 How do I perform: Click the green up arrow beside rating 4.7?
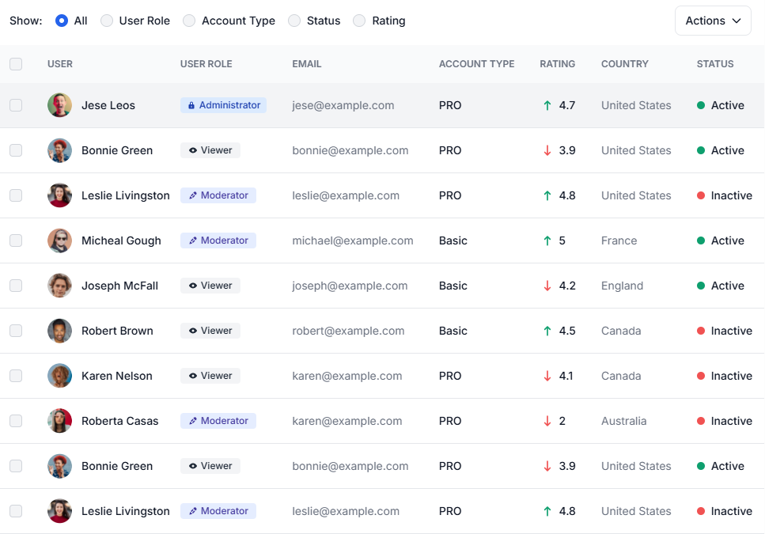coord(547,105)
